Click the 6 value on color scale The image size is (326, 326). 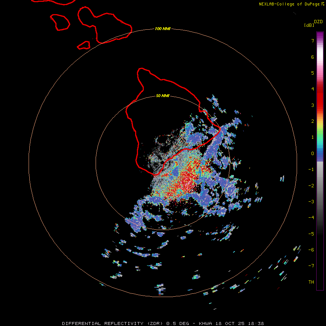[x=313, y=57]
